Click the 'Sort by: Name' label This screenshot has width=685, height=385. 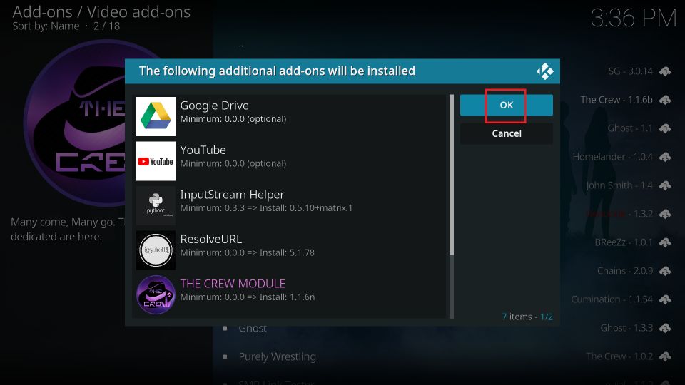[46, 26]
